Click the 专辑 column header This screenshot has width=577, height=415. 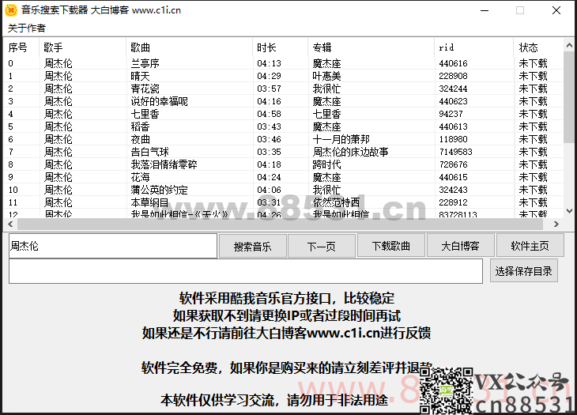coord(371,48)
